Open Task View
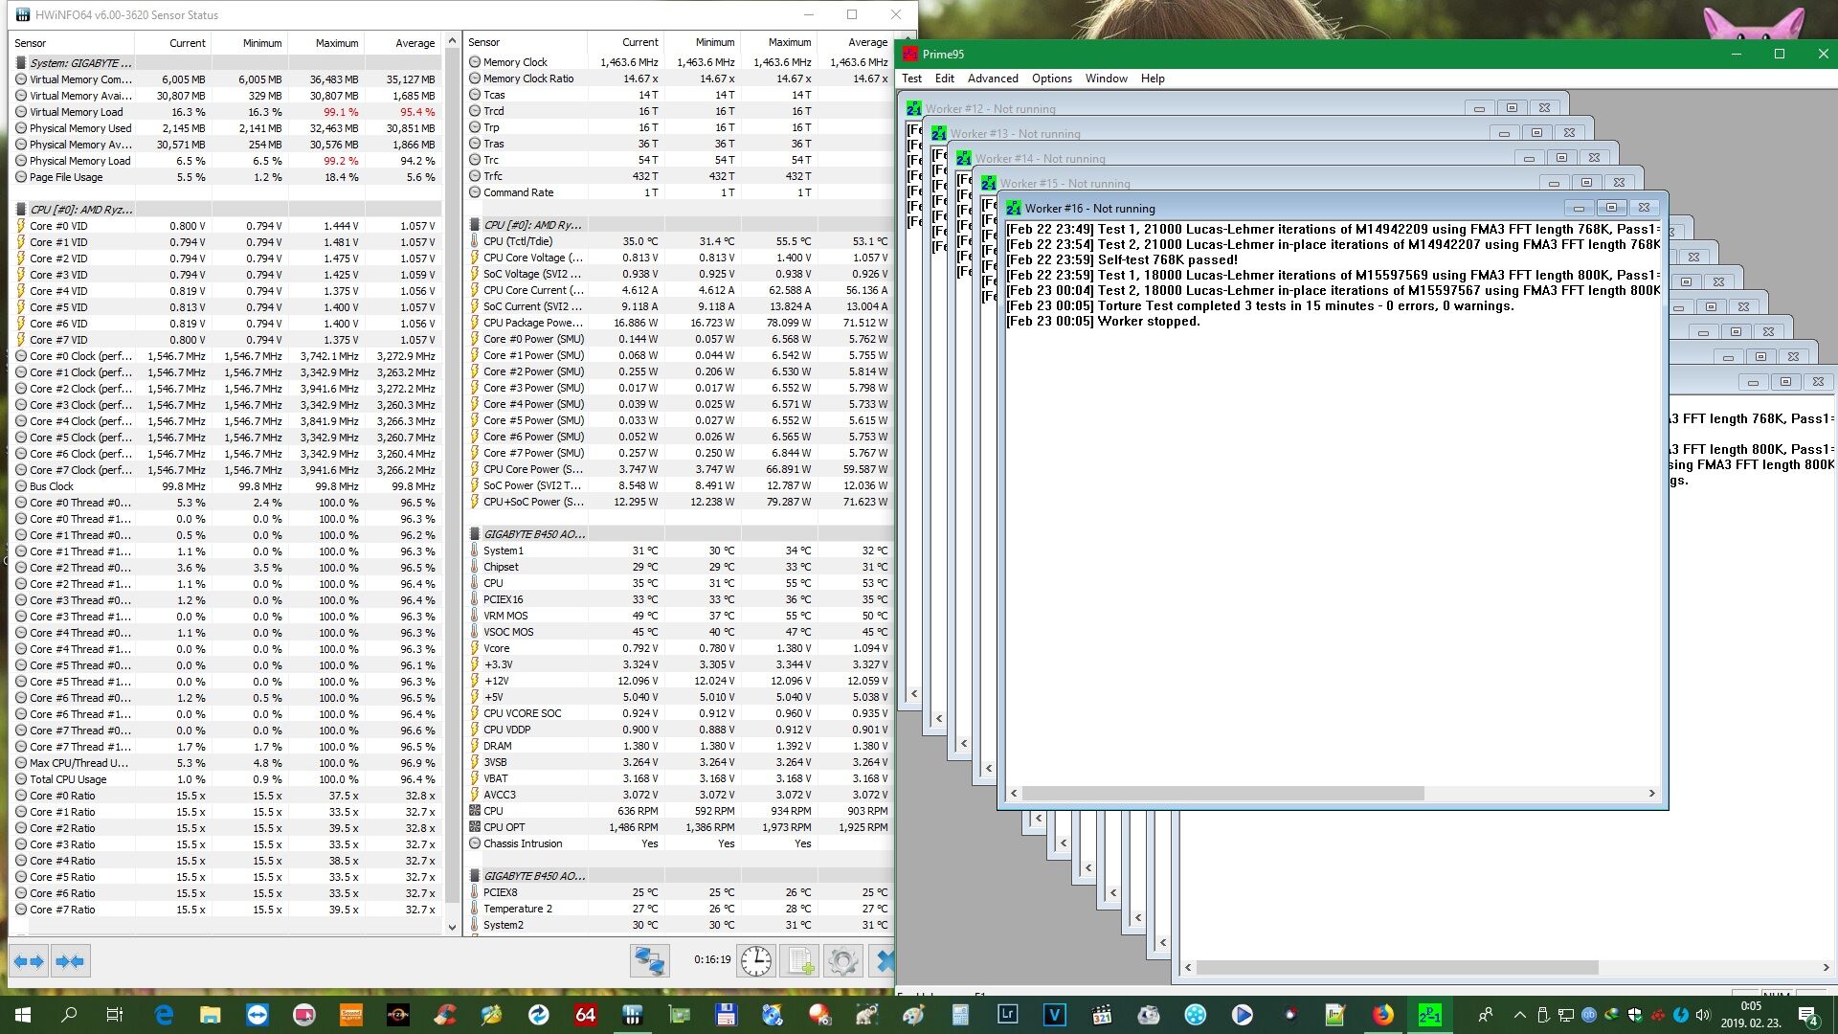 coord(115,1015)
